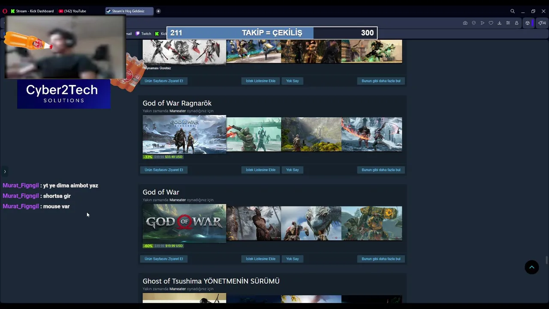Open the God of War Ragnarök title
549x309 pixels.
(177, 103)
